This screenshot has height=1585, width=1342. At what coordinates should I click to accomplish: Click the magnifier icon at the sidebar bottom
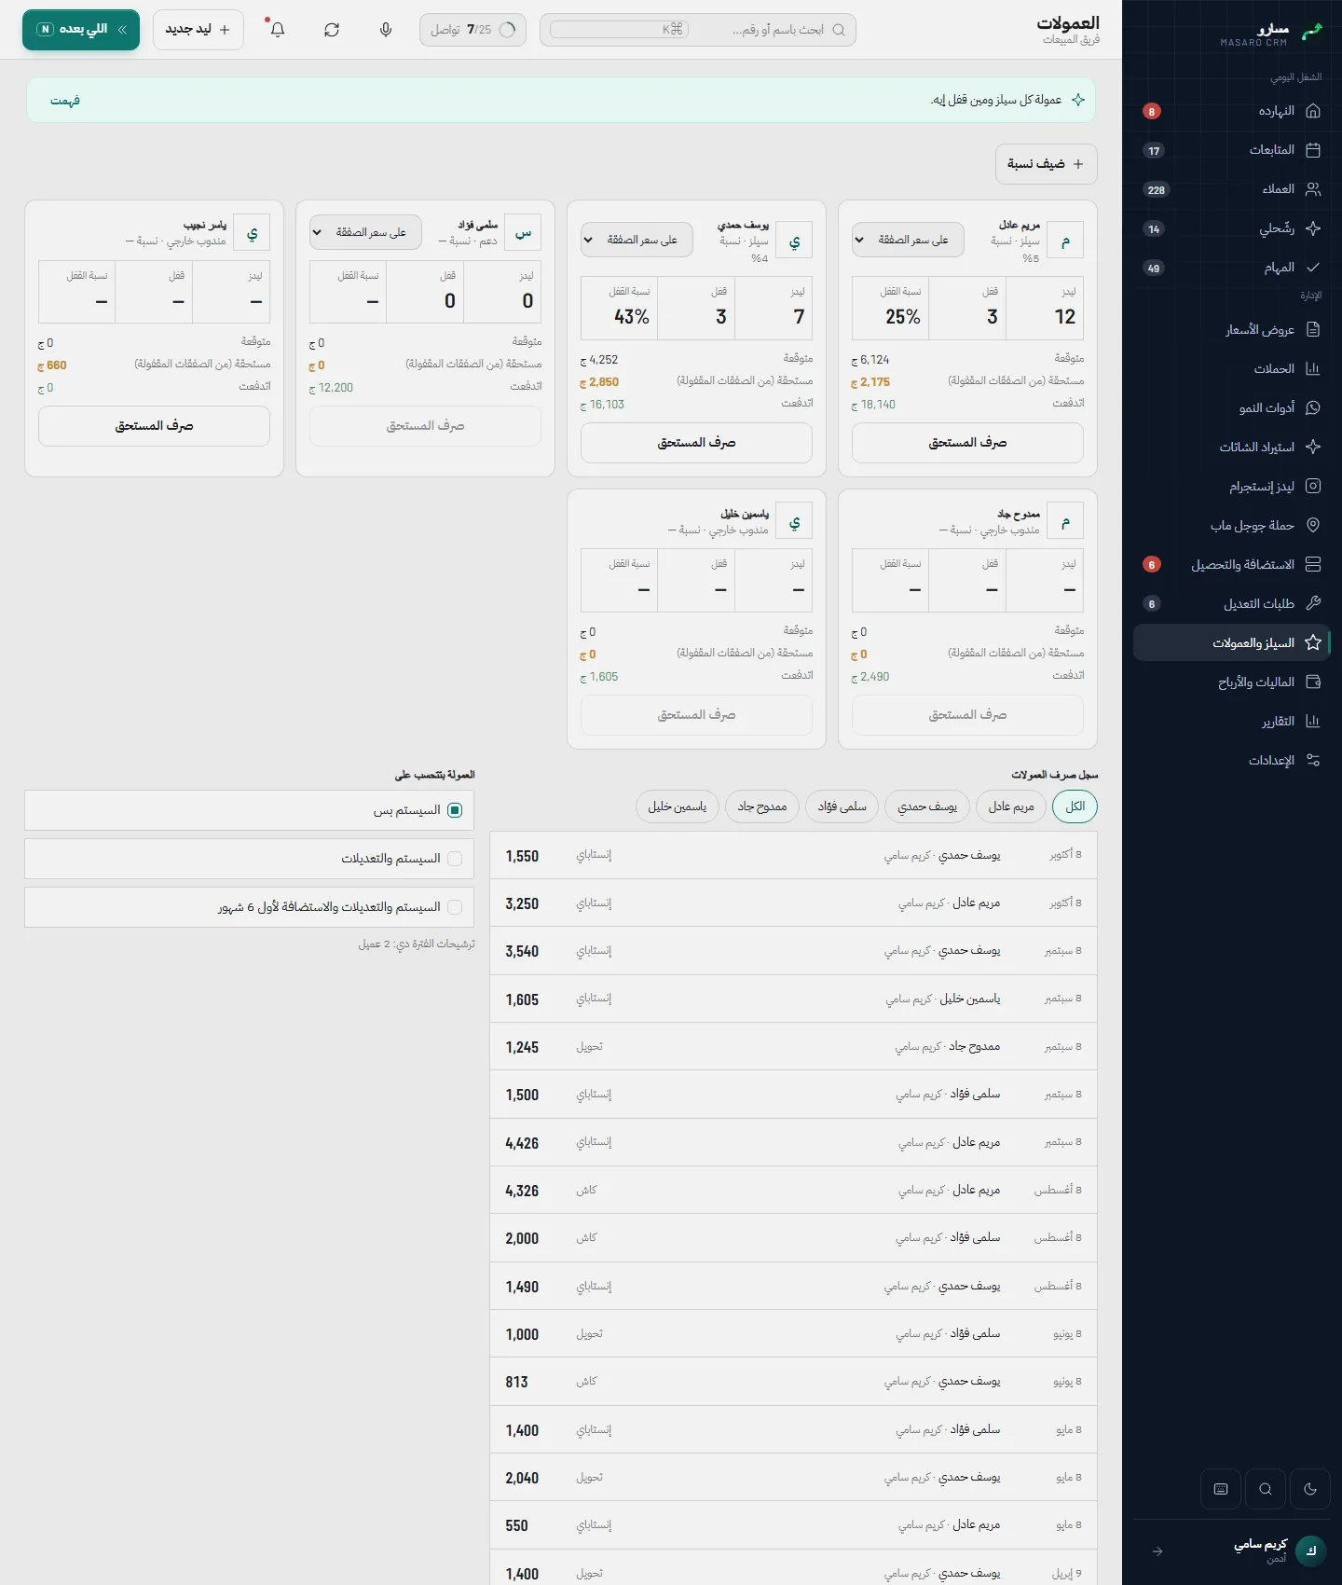pos(1266,1489)
